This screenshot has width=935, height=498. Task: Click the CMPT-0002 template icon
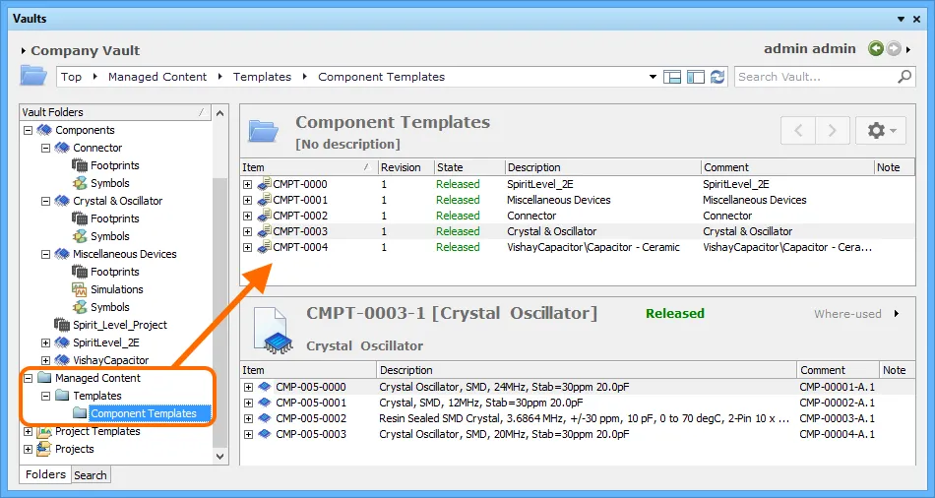pyautogui.click(x=264, y=216)
